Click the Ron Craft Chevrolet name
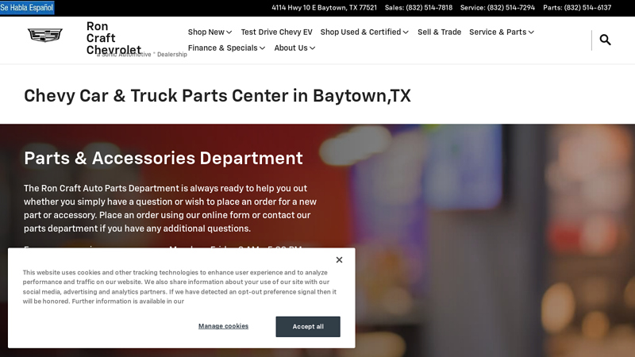The width and height of the screenshot is (635, 357). 114,38
